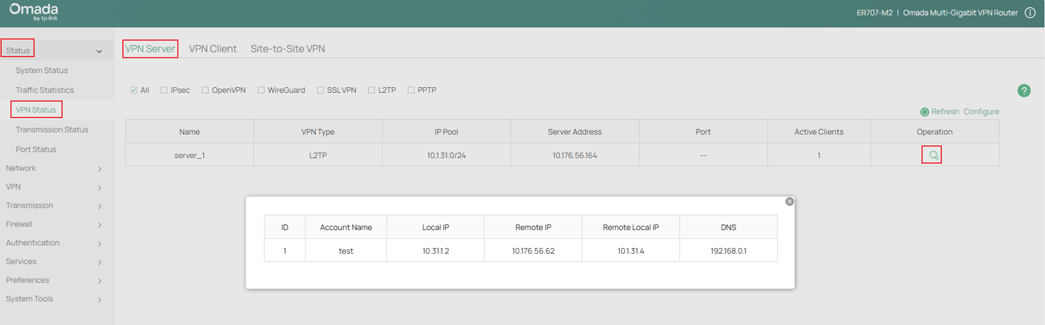Expand the Transmission menu chevron
Screen dimensions: 1045x325
pos(100,206)
